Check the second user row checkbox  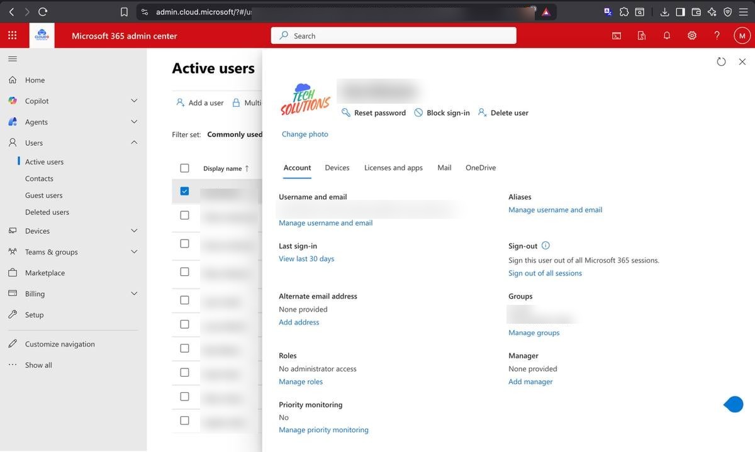click(x=184, y=215)
